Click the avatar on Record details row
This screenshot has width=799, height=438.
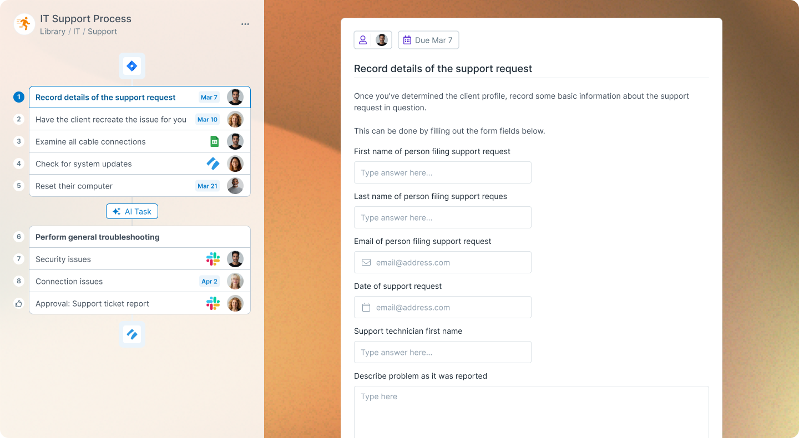point(235,97)
